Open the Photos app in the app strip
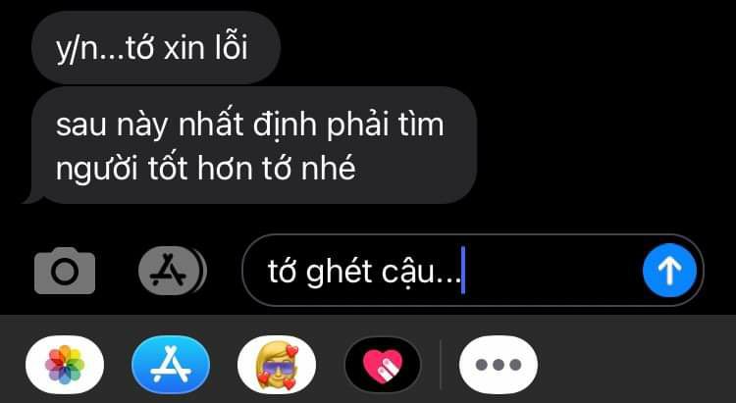This screenshot has width=736, height=403. [x=65, y=365]
